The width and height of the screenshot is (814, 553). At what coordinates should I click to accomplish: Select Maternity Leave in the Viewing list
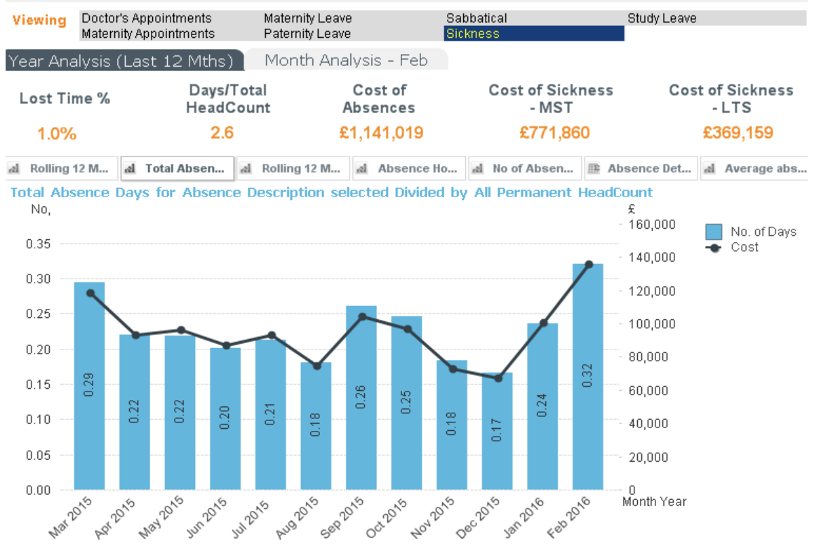308,18
